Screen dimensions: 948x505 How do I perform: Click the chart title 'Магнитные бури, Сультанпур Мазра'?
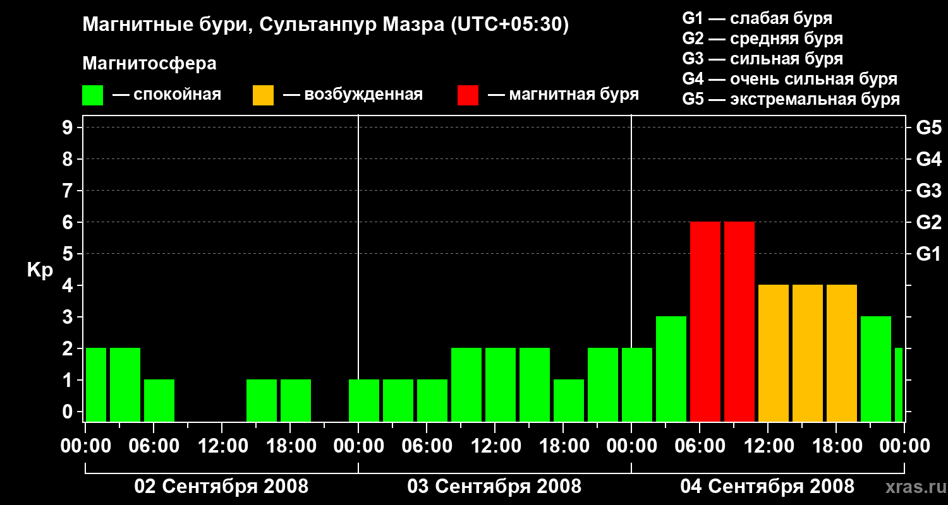click(264, 25)
